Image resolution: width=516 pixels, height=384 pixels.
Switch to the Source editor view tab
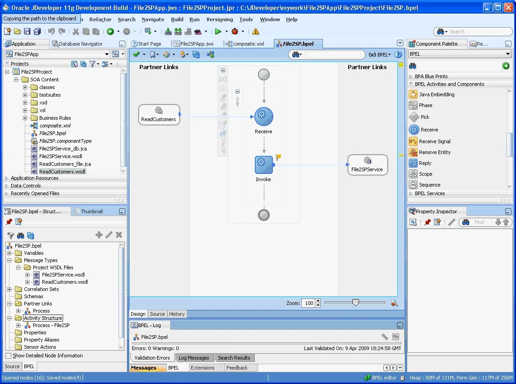(157, 314)
